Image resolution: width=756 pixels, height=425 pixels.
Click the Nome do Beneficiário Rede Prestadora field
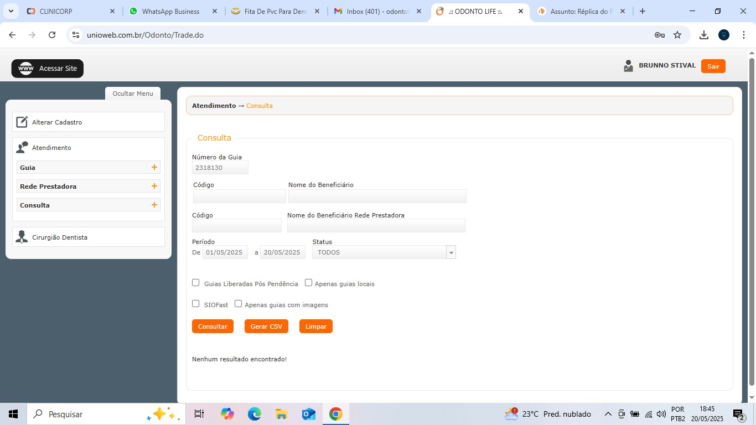376,226
